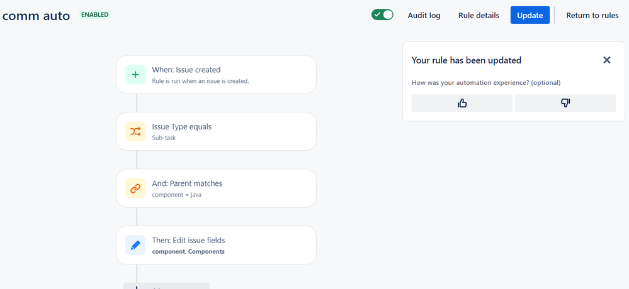
Task: Disable the rule with the green toggle
Action: (x=382, y=14)
